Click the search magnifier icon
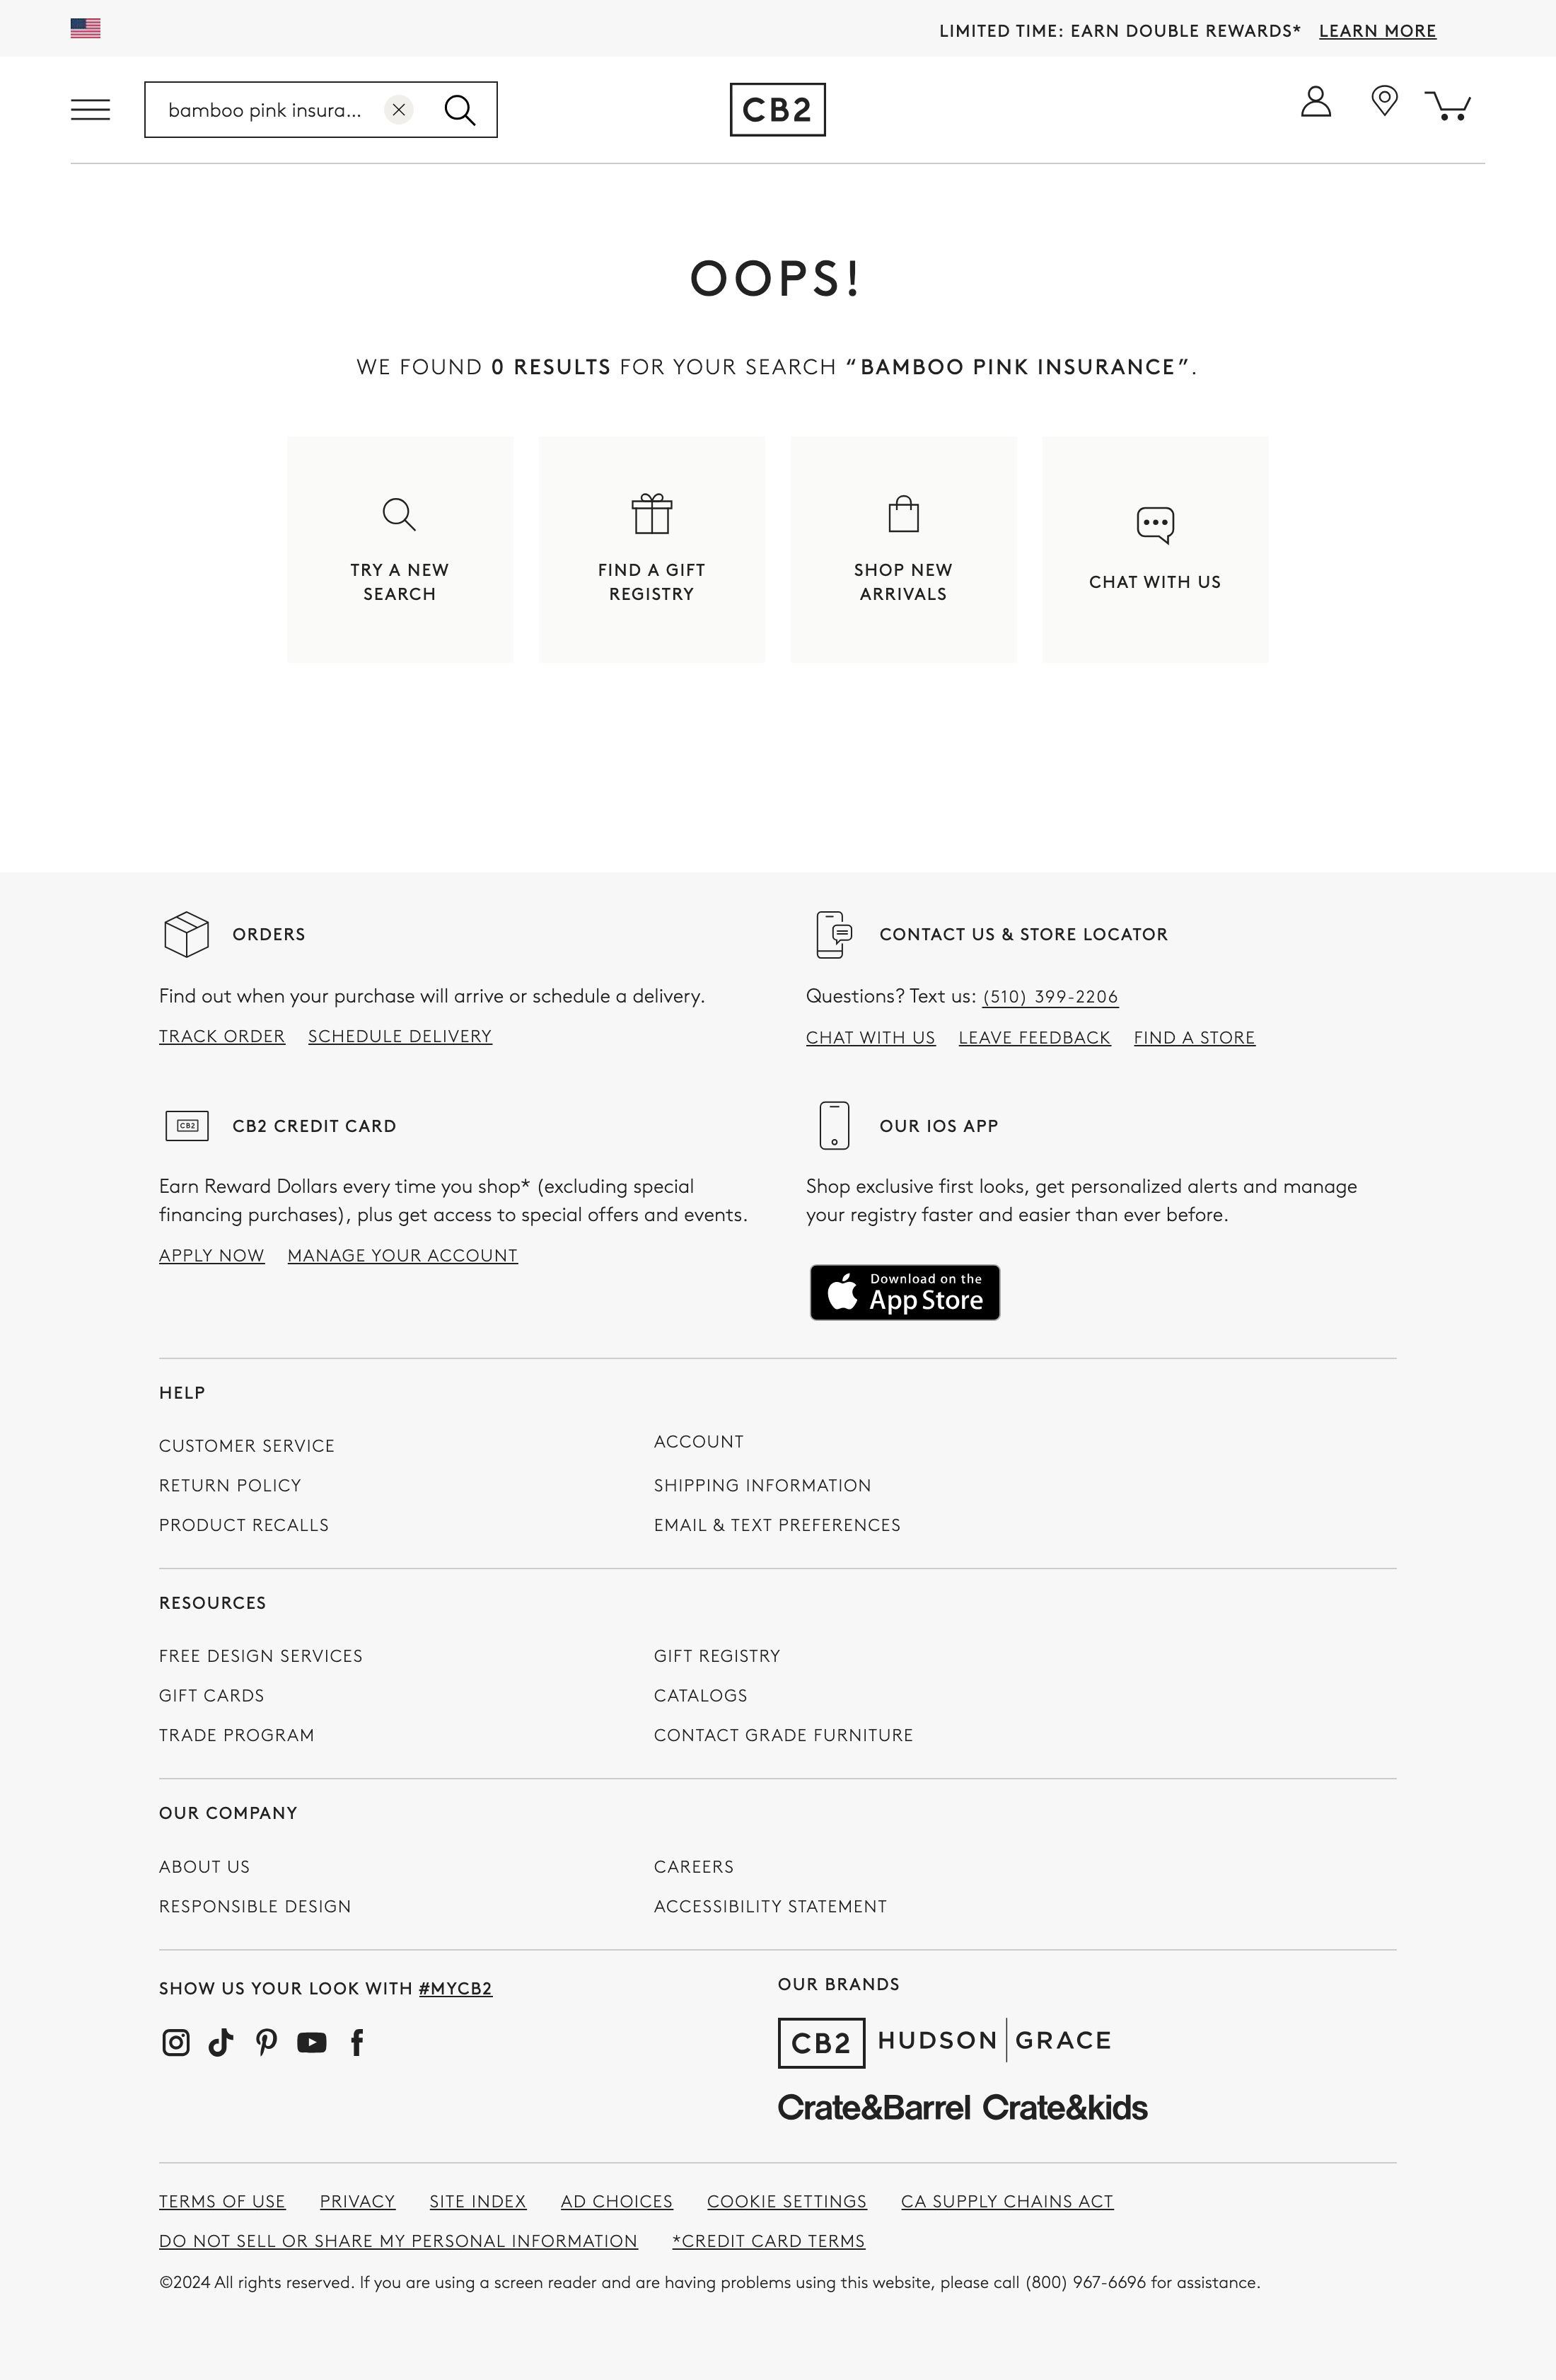This screenshot has height=2380, width=1556. (459, 110)
